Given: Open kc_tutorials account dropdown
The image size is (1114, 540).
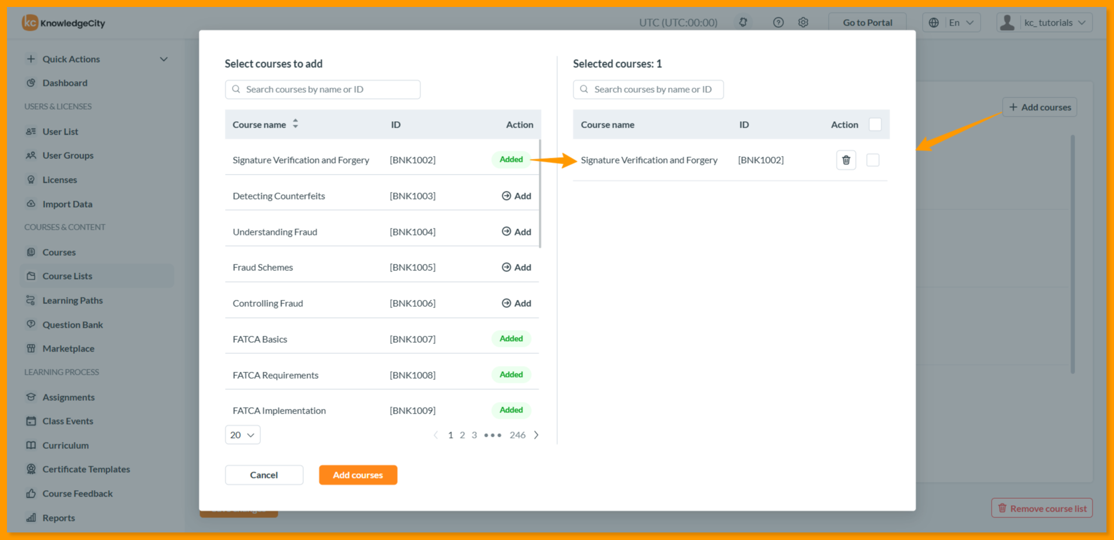Looking at the screenshot, I should pos(1044,23).
